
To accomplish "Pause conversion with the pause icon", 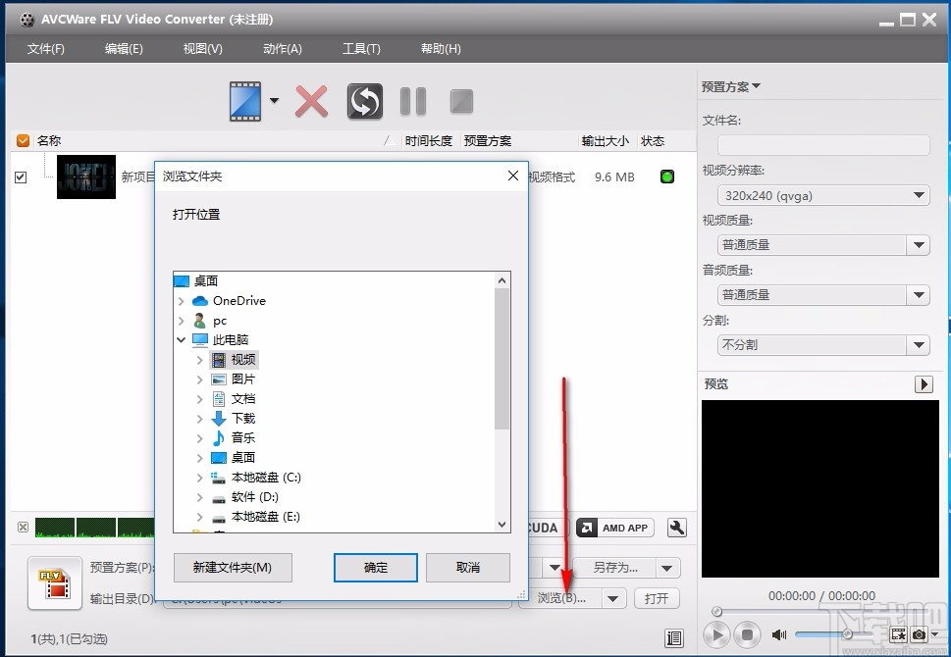I will tap(411, 101).
